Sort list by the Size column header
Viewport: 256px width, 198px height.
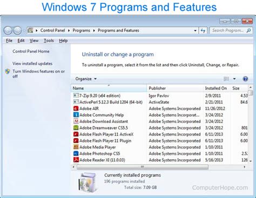point(239,88)
